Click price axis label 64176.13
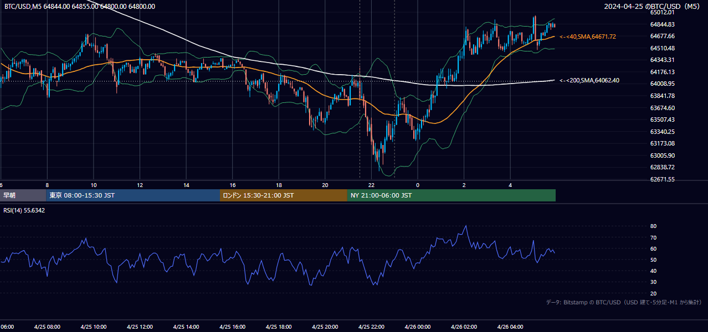This screenshot has width=708, height=332. [662, 72]
